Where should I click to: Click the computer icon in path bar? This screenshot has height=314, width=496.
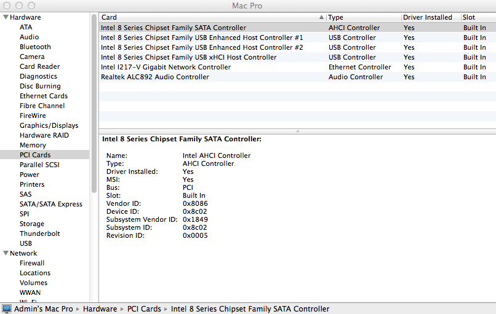tap(7, 308)
